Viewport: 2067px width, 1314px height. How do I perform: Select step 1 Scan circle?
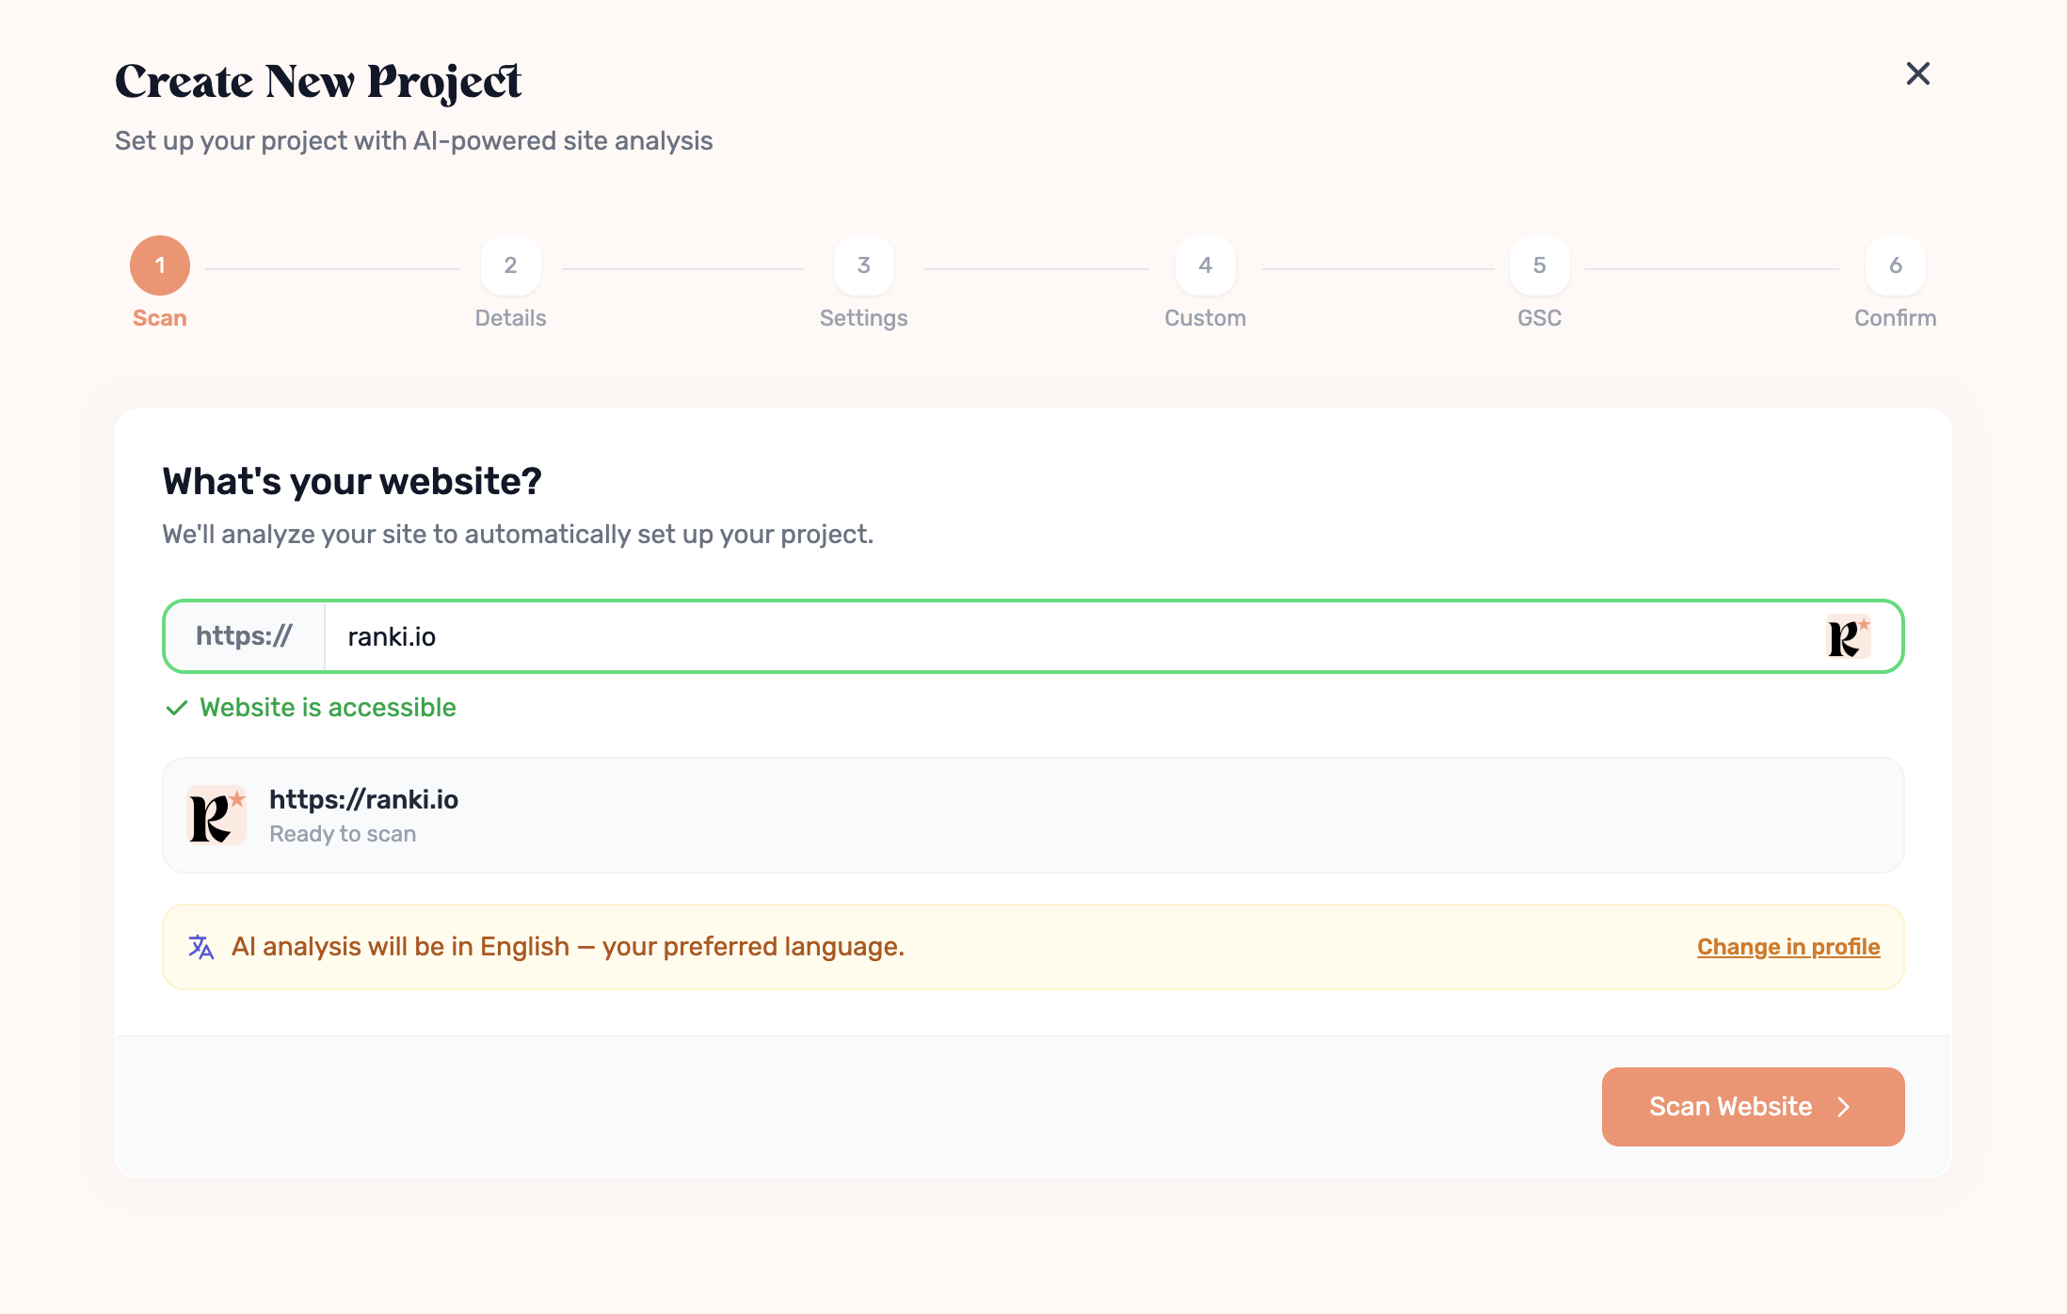click(160, 265)
